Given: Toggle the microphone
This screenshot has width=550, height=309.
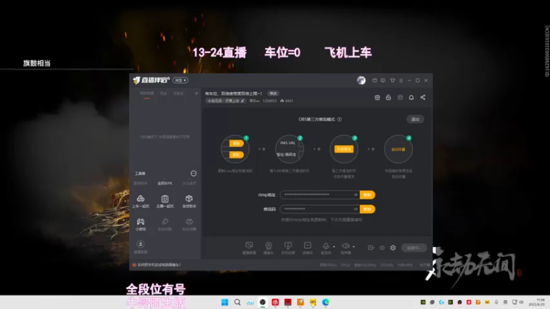Looking at the screenshot, I should tap(325, 248).
